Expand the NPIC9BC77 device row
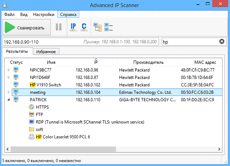This screenshot has height=166, width=230. 9,70
